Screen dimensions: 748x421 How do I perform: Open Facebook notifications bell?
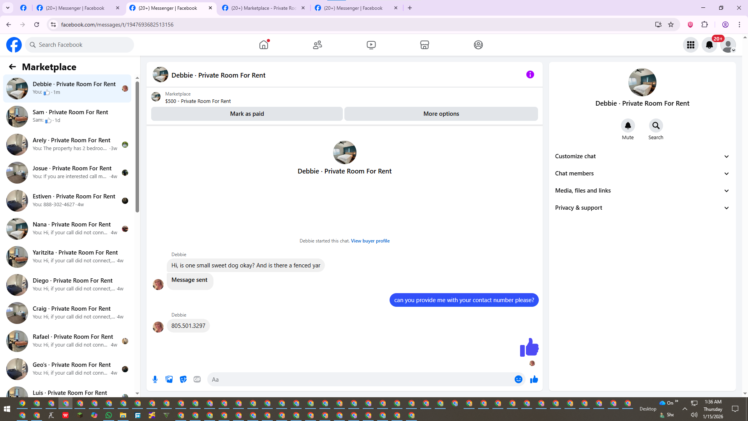(x=709, y=45)
